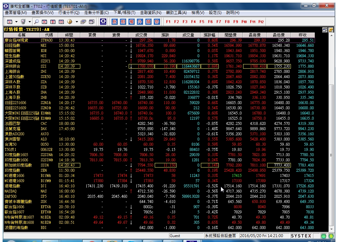Image resolution: width=338 pixels, height=242 pixels.
Task: Click the F5 shortcut button
Action: [x=202, y=21]
